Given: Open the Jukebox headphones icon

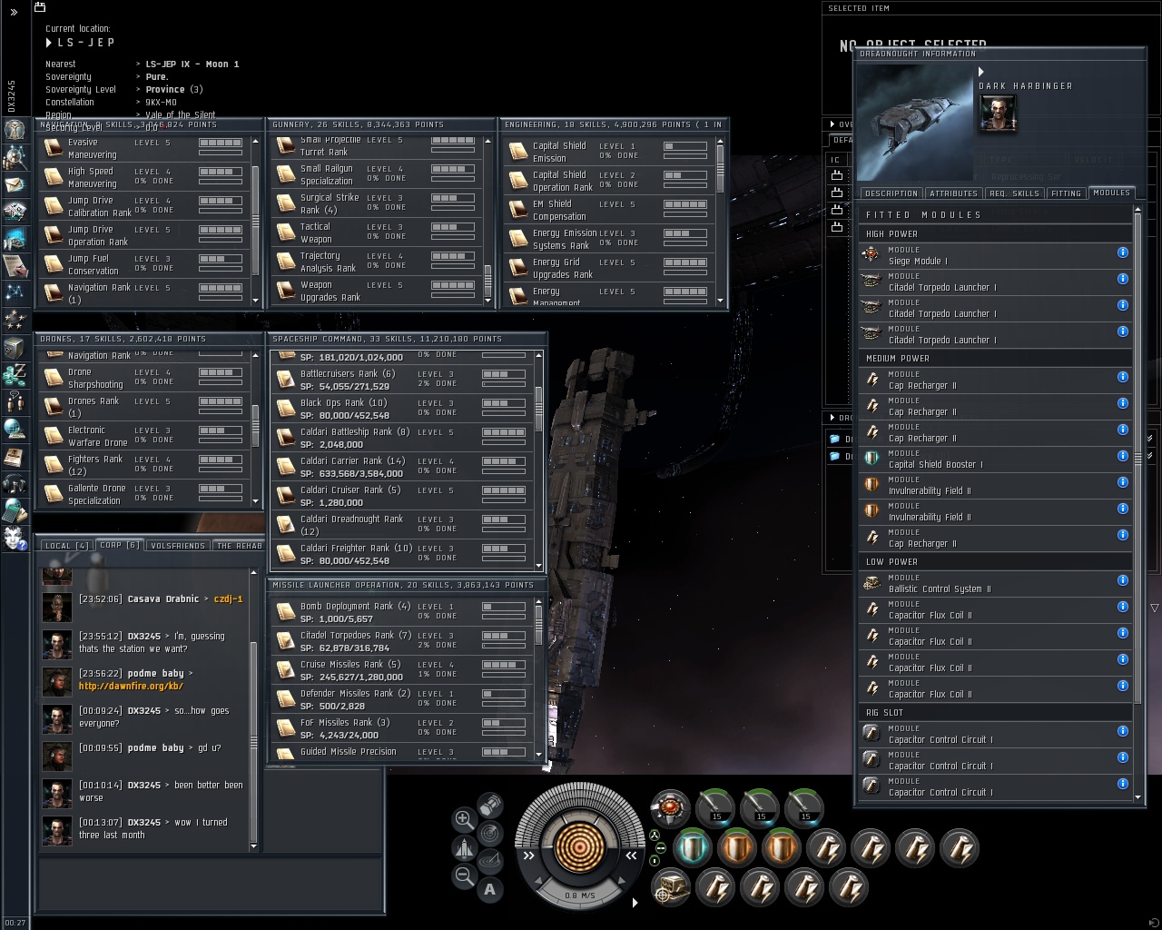Looking at the screenshot, I should pos(15,483).
